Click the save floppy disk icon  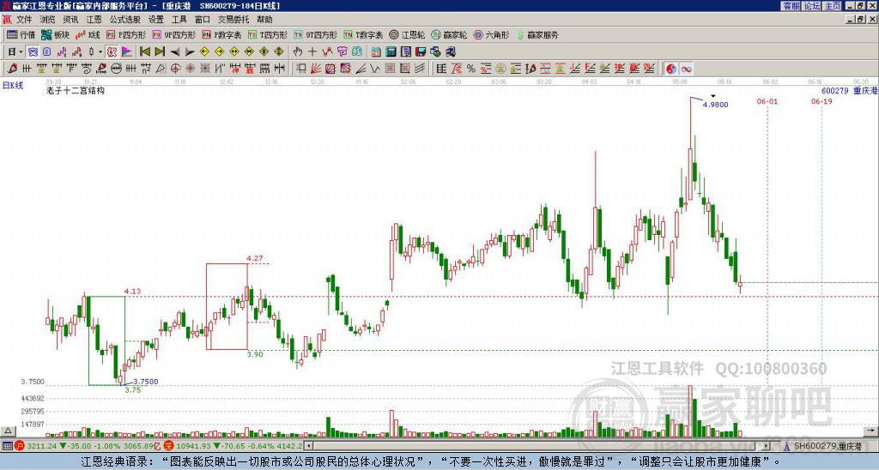point(421,51)
